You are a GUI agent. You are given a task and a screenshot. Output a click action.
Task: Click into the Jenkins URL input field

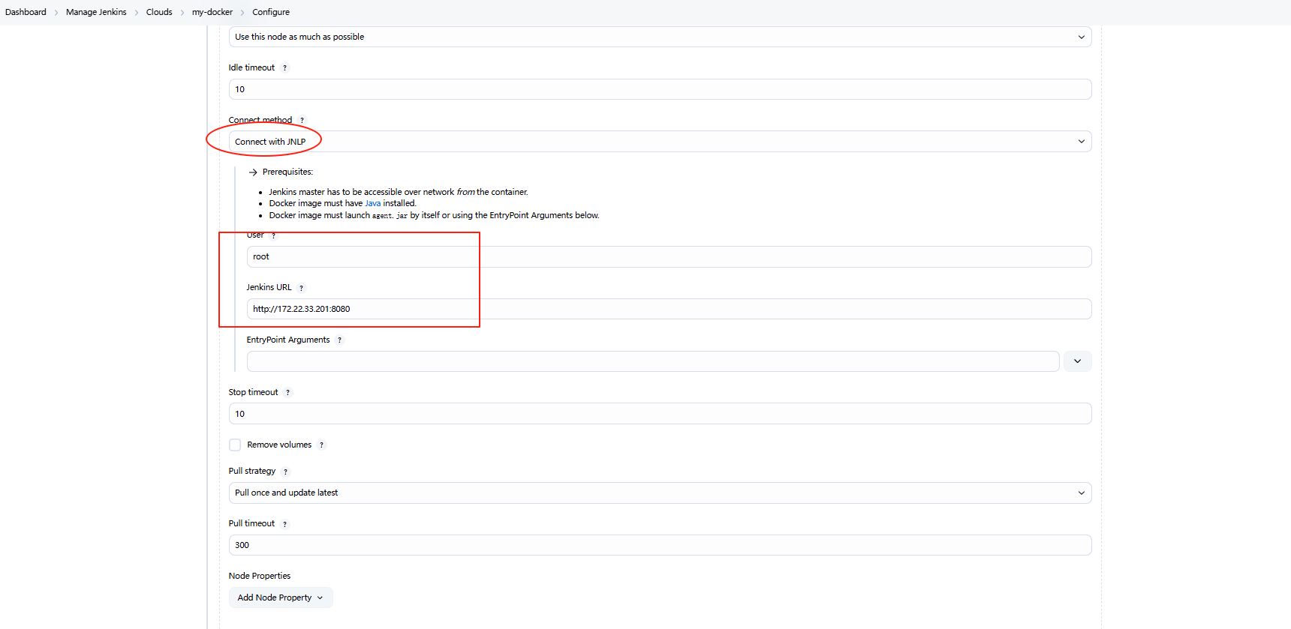tap(668, 309)
